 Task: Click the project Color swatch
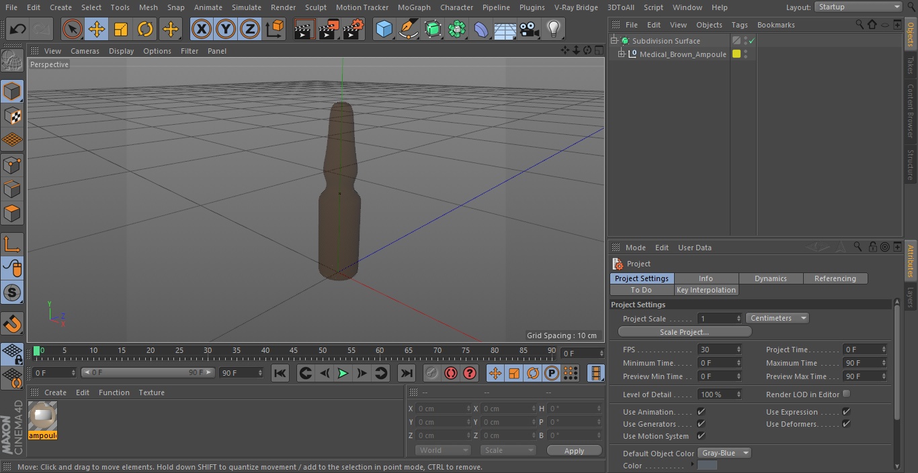pyautogui.click(x=707, y=466)
